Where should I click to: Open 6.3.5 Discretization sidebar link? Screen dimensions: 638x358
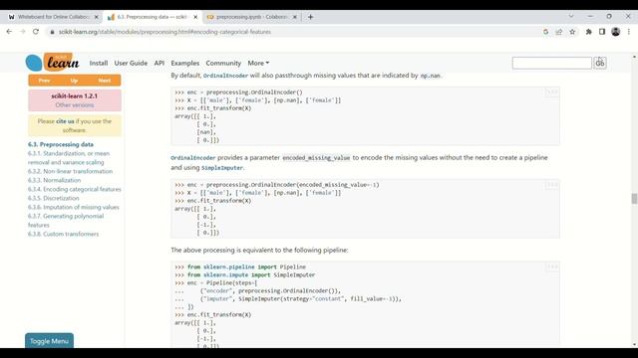[x=53, y=198]
